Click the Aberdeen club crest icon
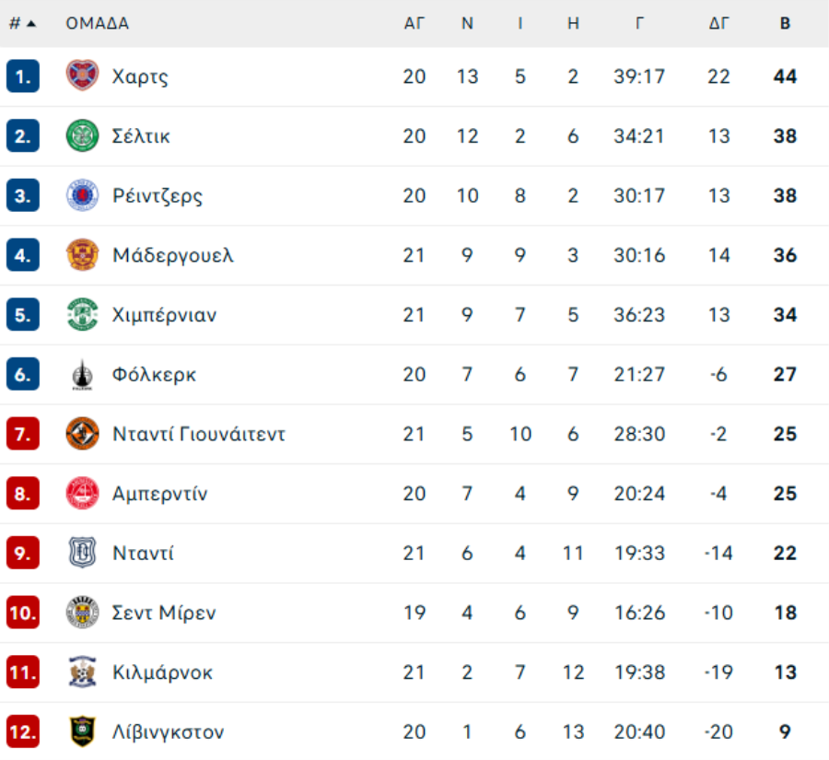This screenshot has width=829, height=760. click(x=82, y=494)
